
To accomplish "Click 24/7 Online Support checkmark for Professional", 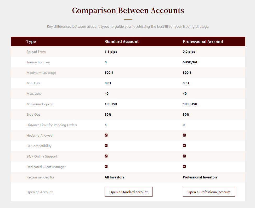I will click(184, 156).
